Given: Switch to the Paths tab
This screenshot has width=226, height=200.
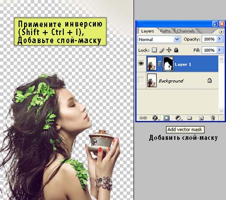Looking at the screenshot, I should [x=165, y=31].
